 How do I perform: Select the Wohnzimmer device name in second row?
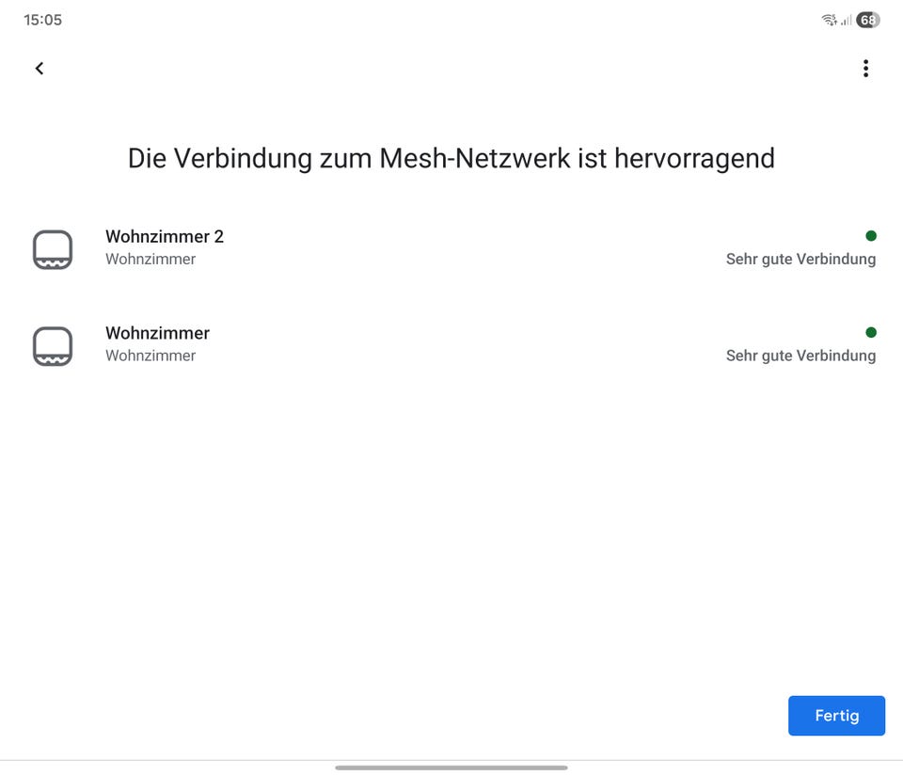157,333
